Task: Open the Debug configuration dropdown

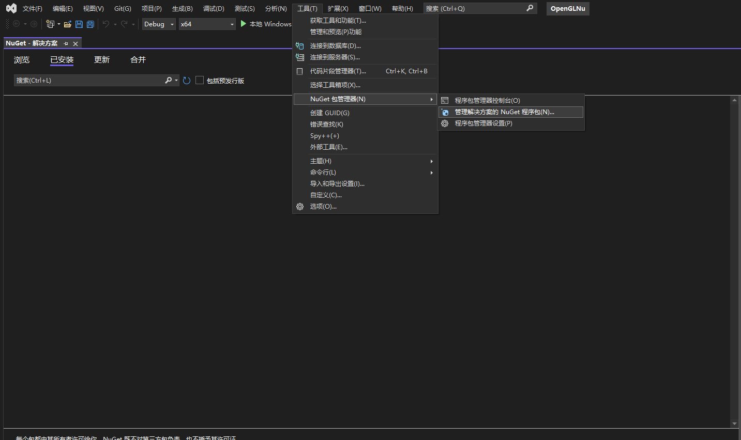Action: pyautogui.click(x=159, y=24)
